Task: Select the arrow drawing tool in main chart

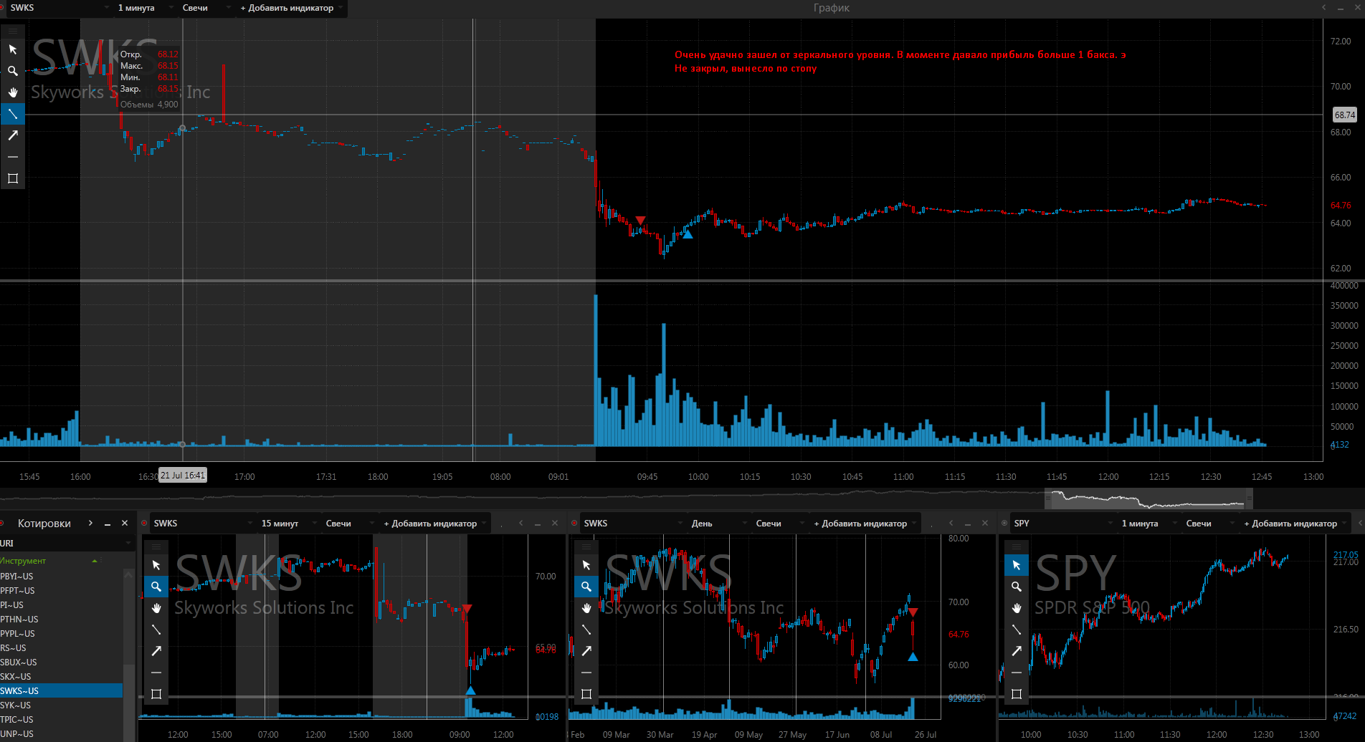Action: (x=13, y=135)
